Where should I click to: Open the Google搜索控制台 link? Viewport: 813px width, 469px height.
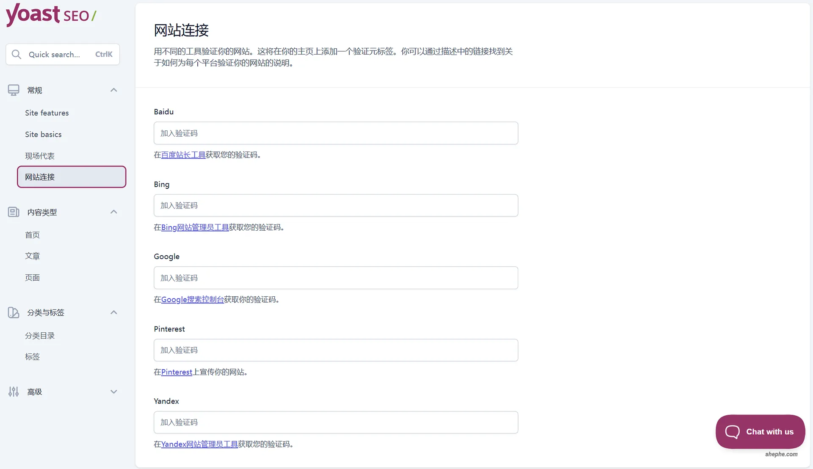pyautogui.click(x=192, y=299)
